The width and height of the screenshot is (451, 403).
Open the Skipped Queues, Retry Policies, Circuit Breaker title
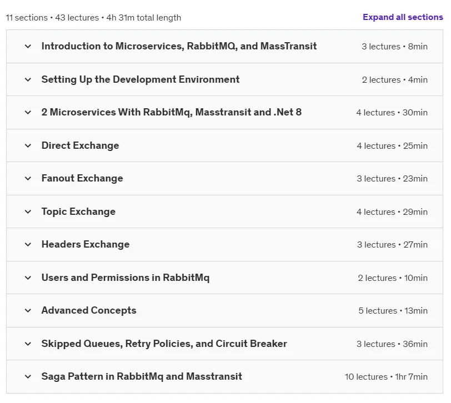click(x=164, y=344)
